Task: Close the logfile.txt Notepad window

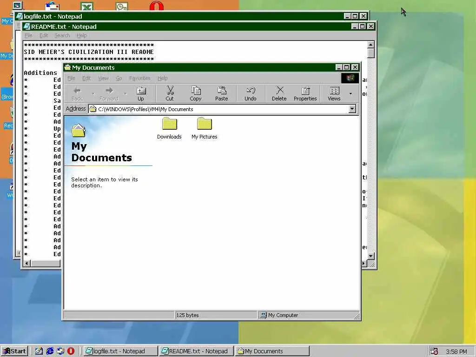Action: pyautogui.click(x=364, y=16)
